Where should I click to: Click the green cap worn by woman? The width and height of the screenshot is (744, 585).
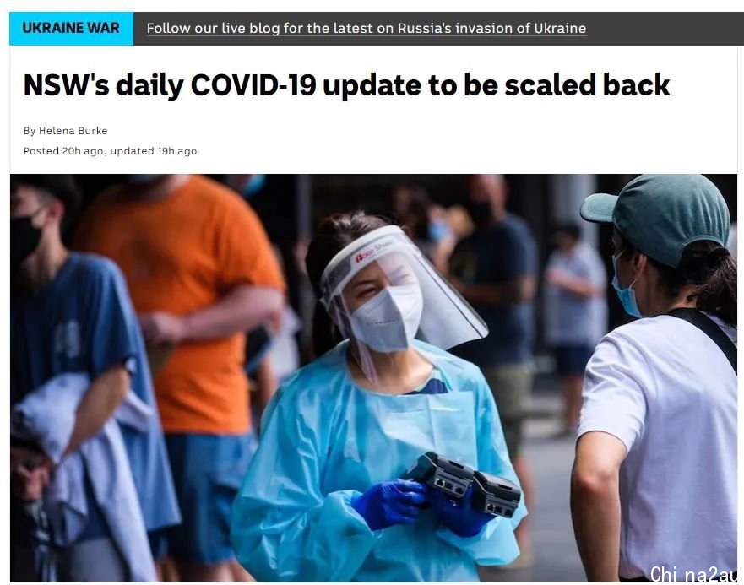(x=660, y=216)
